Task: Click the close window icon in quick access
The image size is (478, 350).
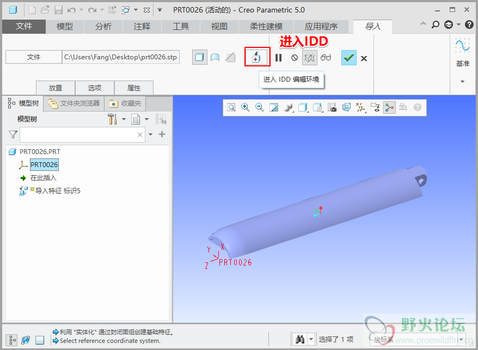Action: (146, 10)
